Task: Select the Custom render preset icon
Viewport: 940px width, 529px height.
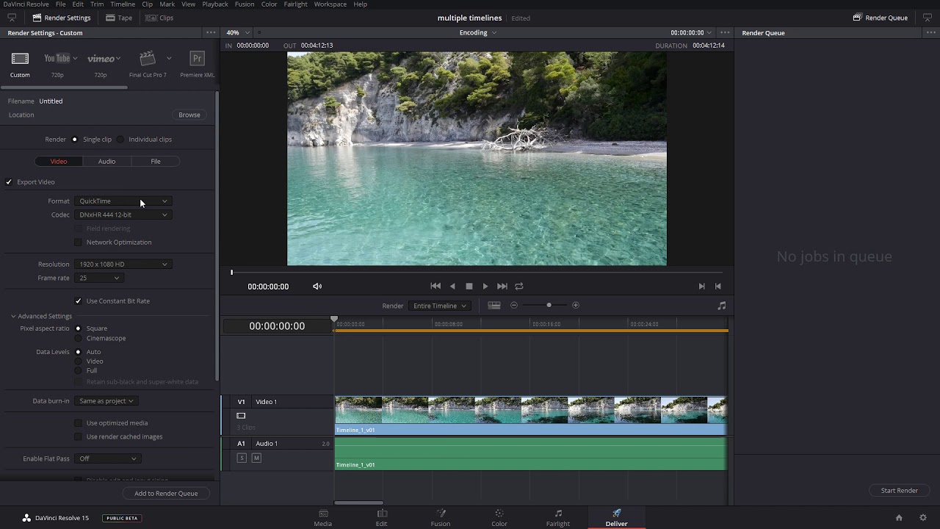Action: [x=20, y=59]
